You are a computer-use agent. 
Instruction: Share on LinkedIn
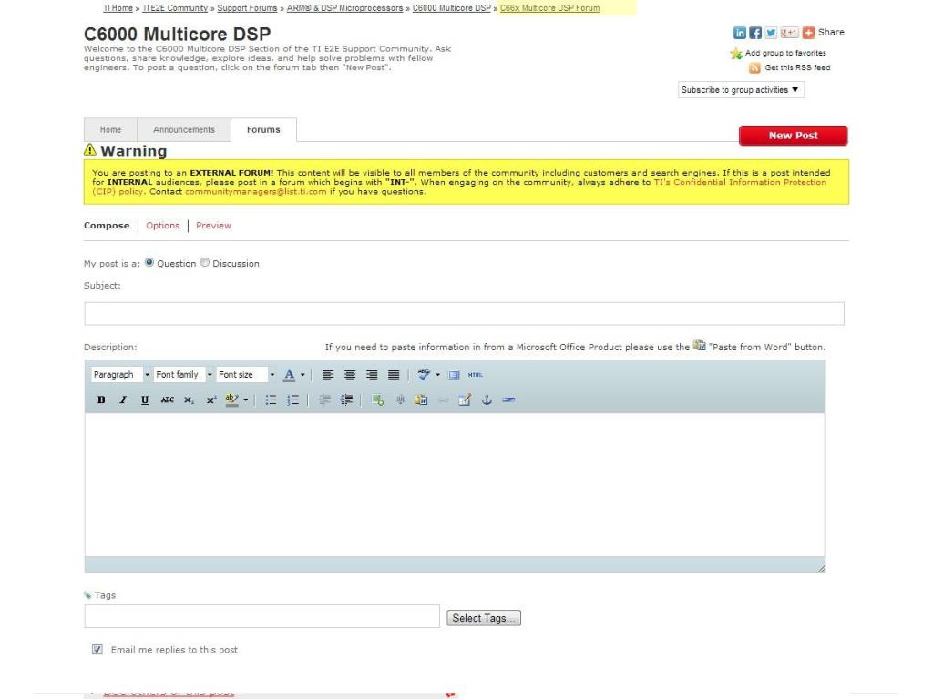tap(740, 33)
